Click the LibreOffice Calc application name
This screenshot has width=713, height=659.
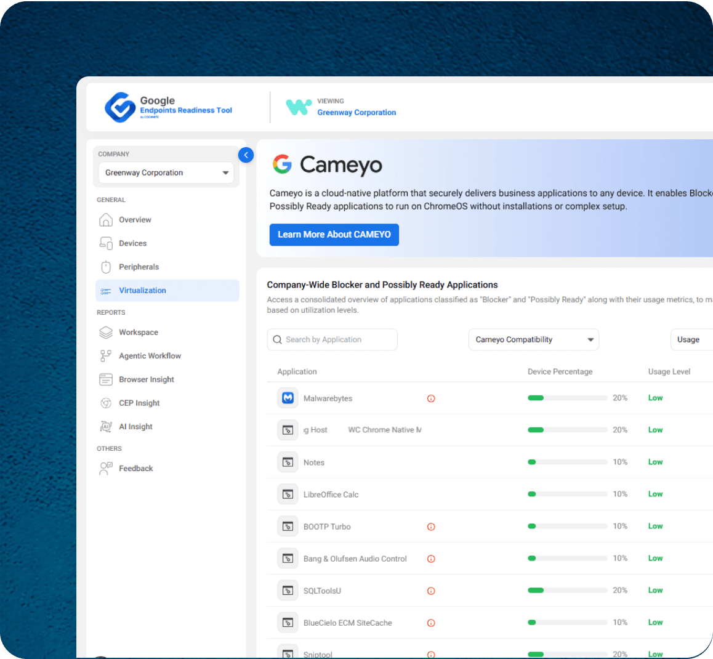331,495
